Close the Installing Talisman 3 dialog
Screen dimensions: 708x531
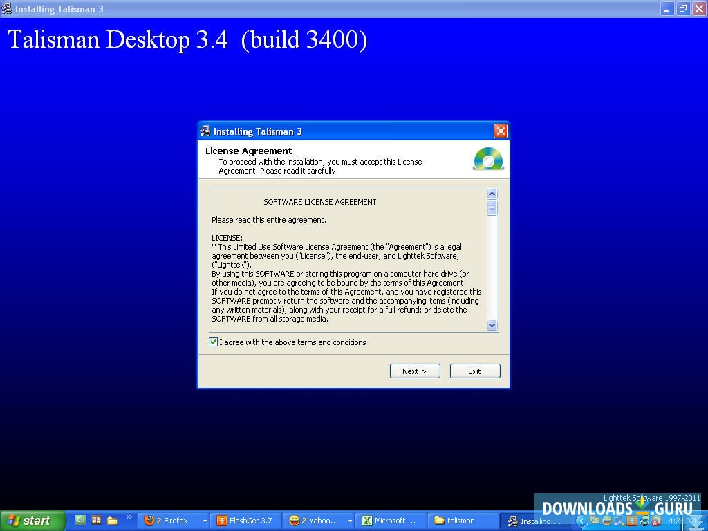[x=501, y=131]
